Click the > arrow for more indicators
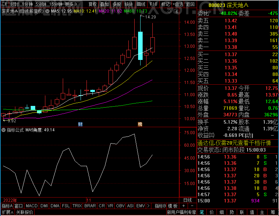The height and width of the screenshot is (216, 279). click(149, 206)
